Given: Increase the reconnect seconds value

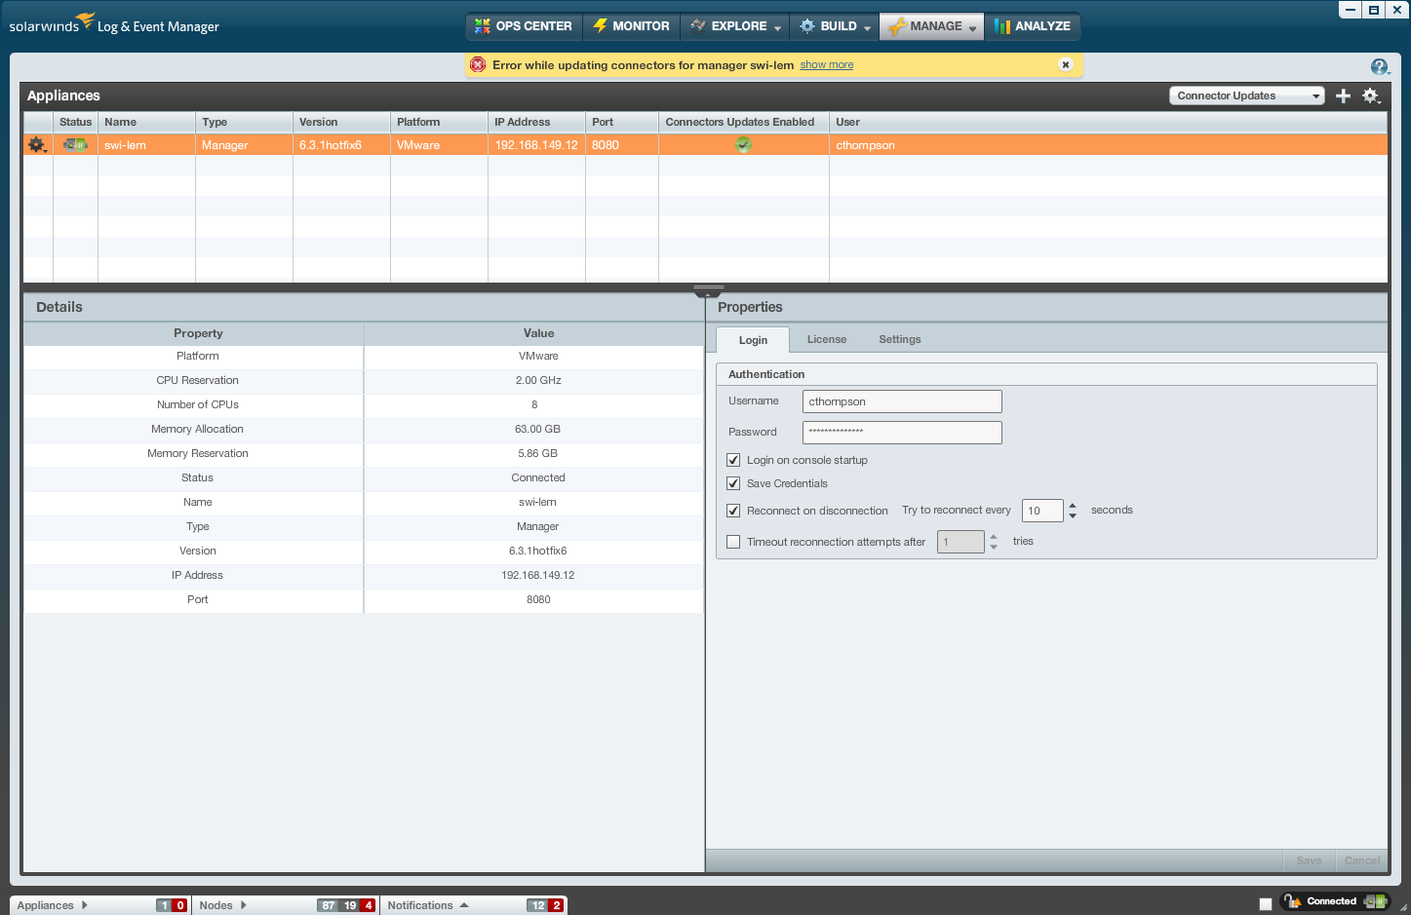Looking at the screenshot, I should pyautogui.click(x=1073, y=506).
